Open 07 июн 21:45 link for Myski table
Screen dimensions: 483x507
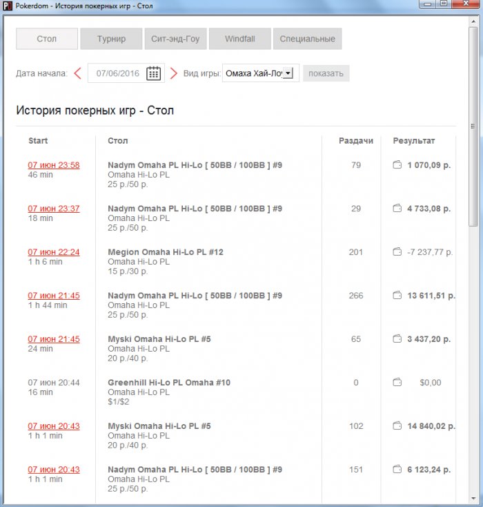(54, 339)
